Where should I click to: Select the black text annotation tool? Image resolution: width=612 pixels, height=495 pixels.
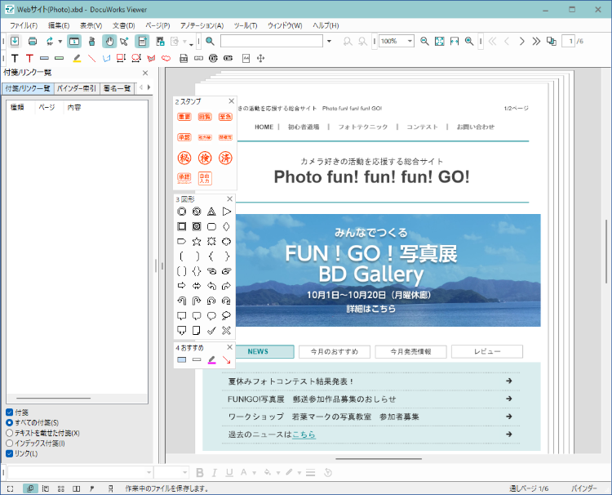tap(15, 58)
